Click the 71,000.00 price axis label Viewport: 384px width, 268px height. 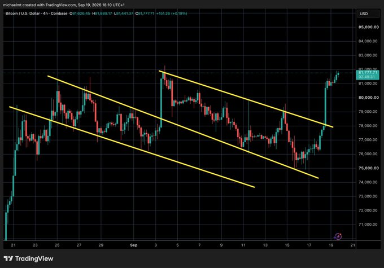point(368,225)
